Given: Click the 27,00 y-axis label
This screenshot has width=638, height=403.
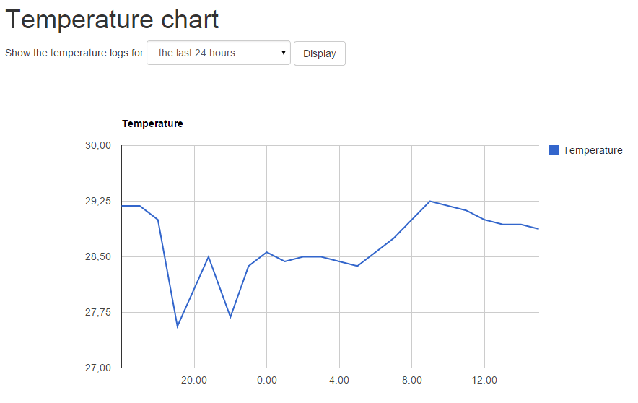Looking at the screenshot, I should pyautogui.click(x=98, y=368).
